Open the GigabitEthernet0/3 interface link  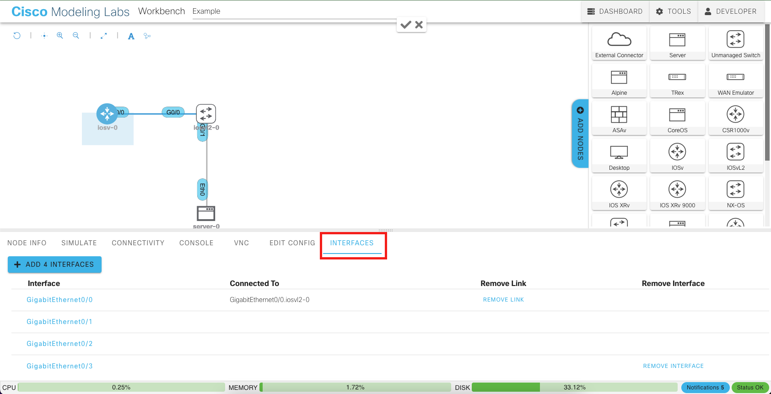[59, 366]
